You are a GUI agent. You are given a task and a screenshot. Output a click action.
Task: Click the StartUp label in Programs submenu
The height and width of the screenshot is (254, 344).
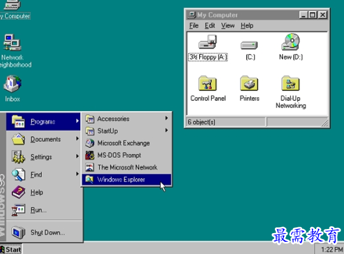pos(107,131)
